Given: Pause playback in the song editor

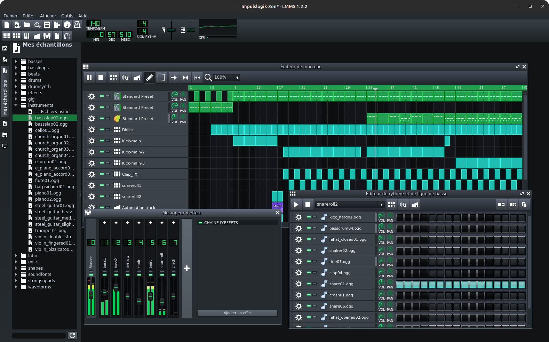Looking at the screenshot, I should [x=89, y=78].
